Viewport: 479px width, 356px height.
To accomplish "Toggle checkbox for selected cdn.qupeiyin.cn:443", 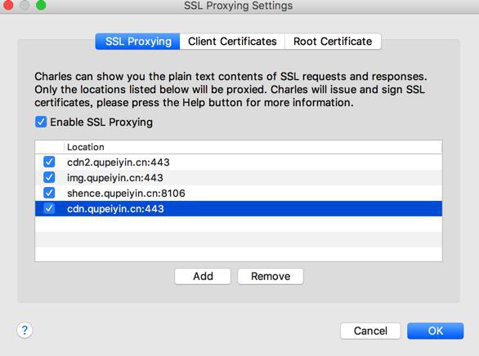I will tap(49, 208).
